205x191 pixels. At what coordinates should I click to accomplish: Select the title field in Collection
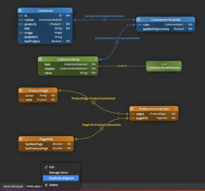coord(45,28)
